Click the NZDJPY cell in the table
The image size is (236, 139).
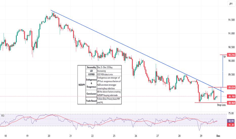[82, 85]
